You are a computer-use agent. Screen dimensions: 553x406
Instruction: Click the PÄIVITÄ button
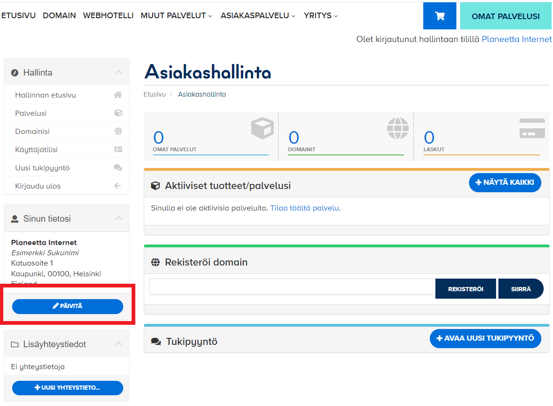click(67, 307)
